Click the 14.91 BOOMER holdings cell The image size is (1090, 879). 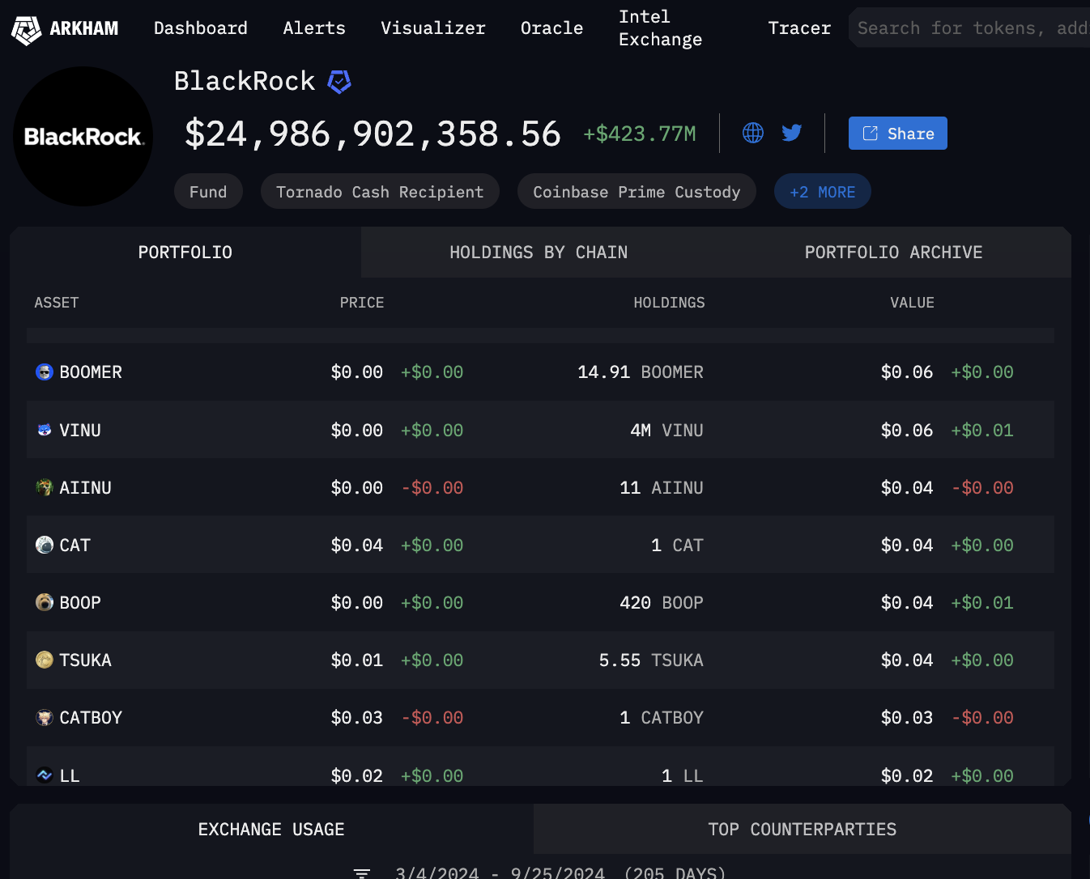[x=641, y=372]
